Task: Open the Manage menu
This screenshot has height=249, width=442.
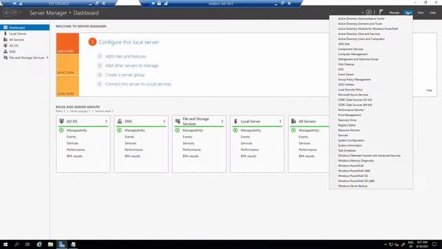Action: pos(394,12)
